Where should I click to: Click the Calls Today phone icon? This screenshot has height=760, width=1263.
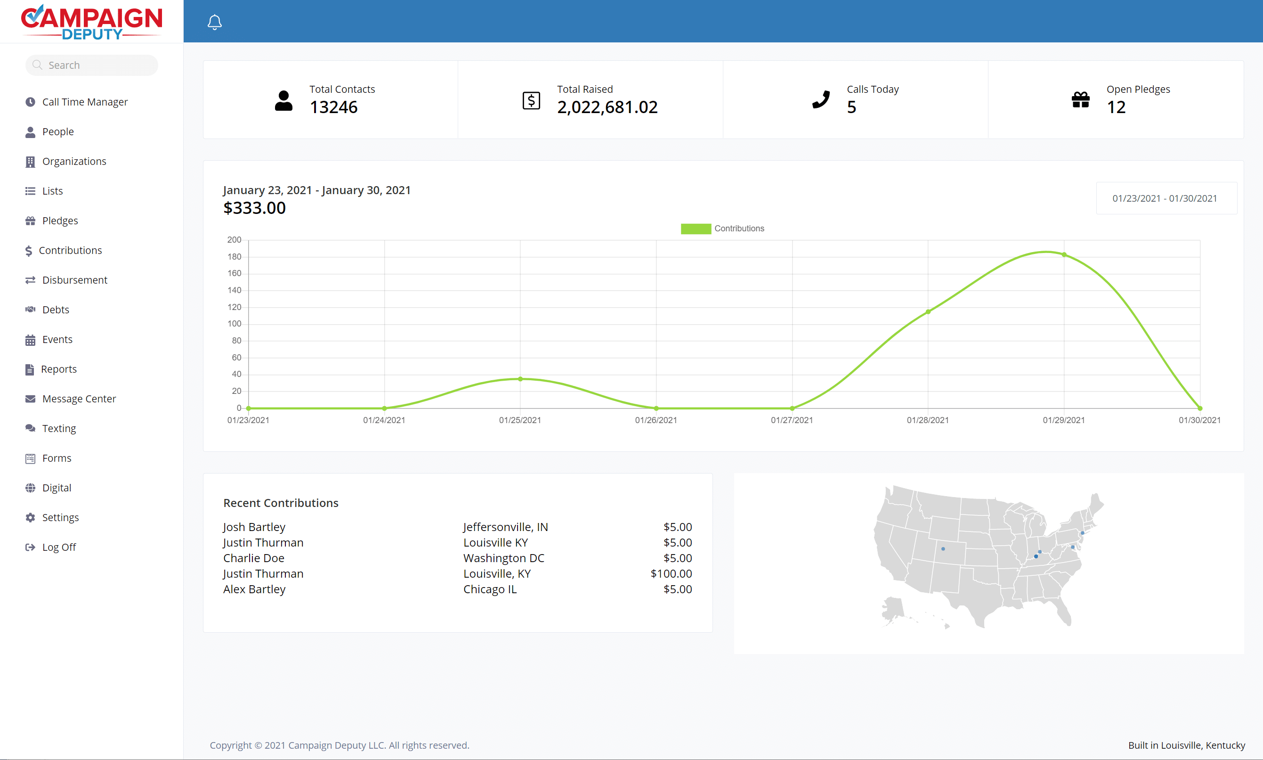point(821,99)
